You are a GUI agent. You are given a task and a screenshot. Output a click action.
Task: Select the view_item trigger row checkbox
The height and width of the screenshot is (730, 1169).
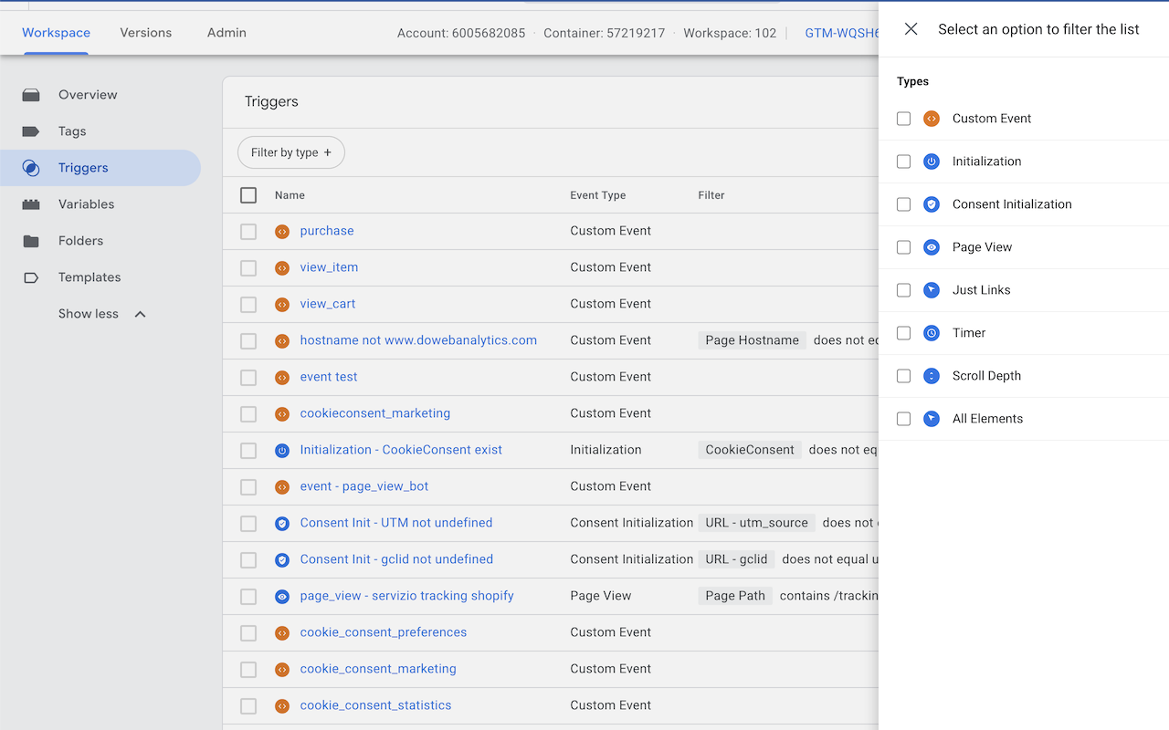[x=248, y=268]
